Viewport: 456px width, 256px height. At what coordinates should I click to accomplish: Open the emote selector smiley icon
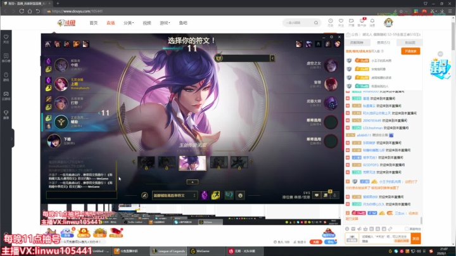240,196
